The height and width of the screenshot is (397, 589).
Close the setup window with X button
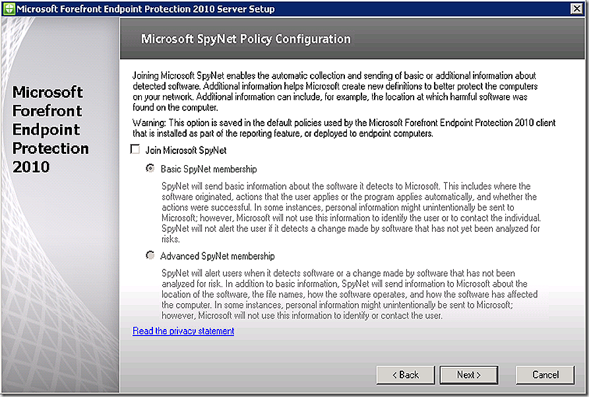(576, 9)
